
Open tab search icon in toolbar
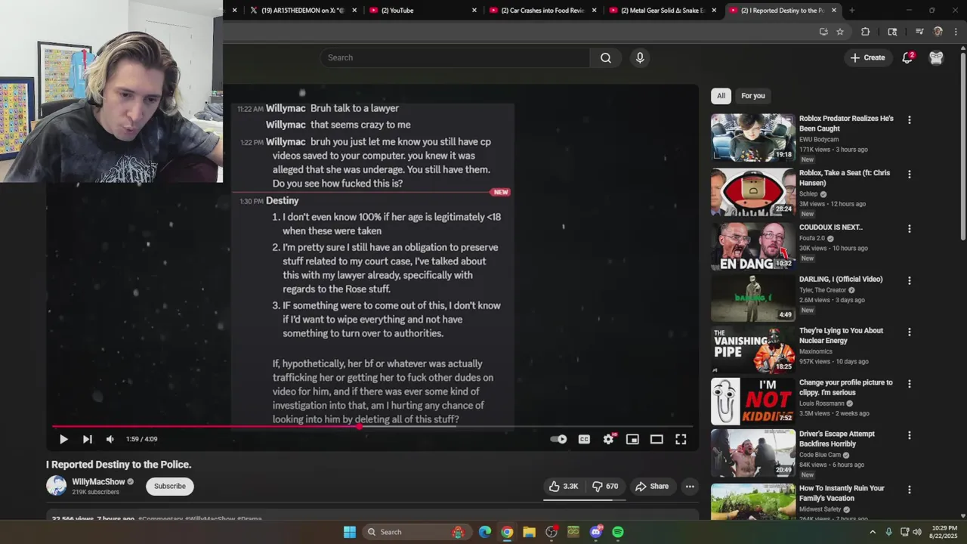point(892,32)
